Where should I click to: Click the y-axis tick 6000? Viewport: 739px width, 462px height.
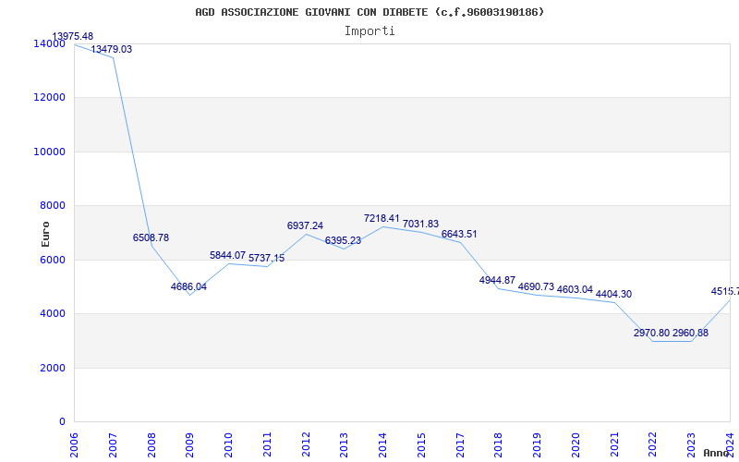coord(53,260)
